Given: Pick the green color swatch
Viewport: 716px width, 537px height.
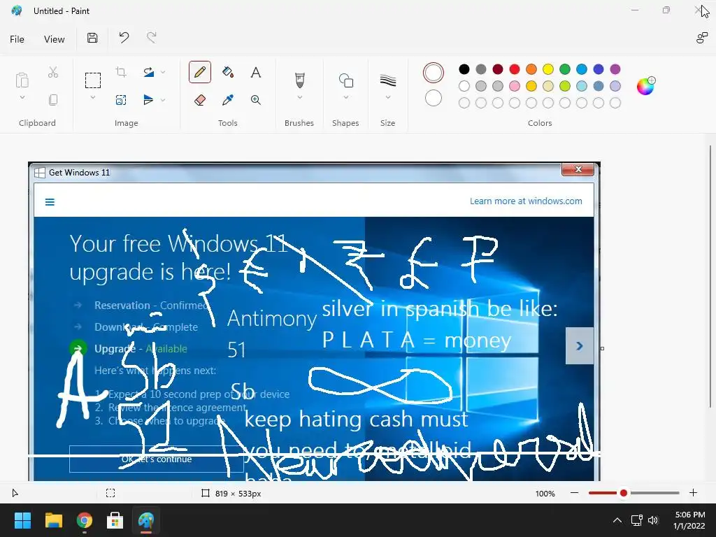Looking at the screenshot, I should [x=565, y=69].
